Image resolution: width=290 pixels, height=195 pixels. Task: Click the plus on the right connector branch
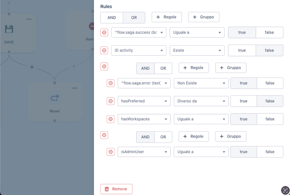74,66
